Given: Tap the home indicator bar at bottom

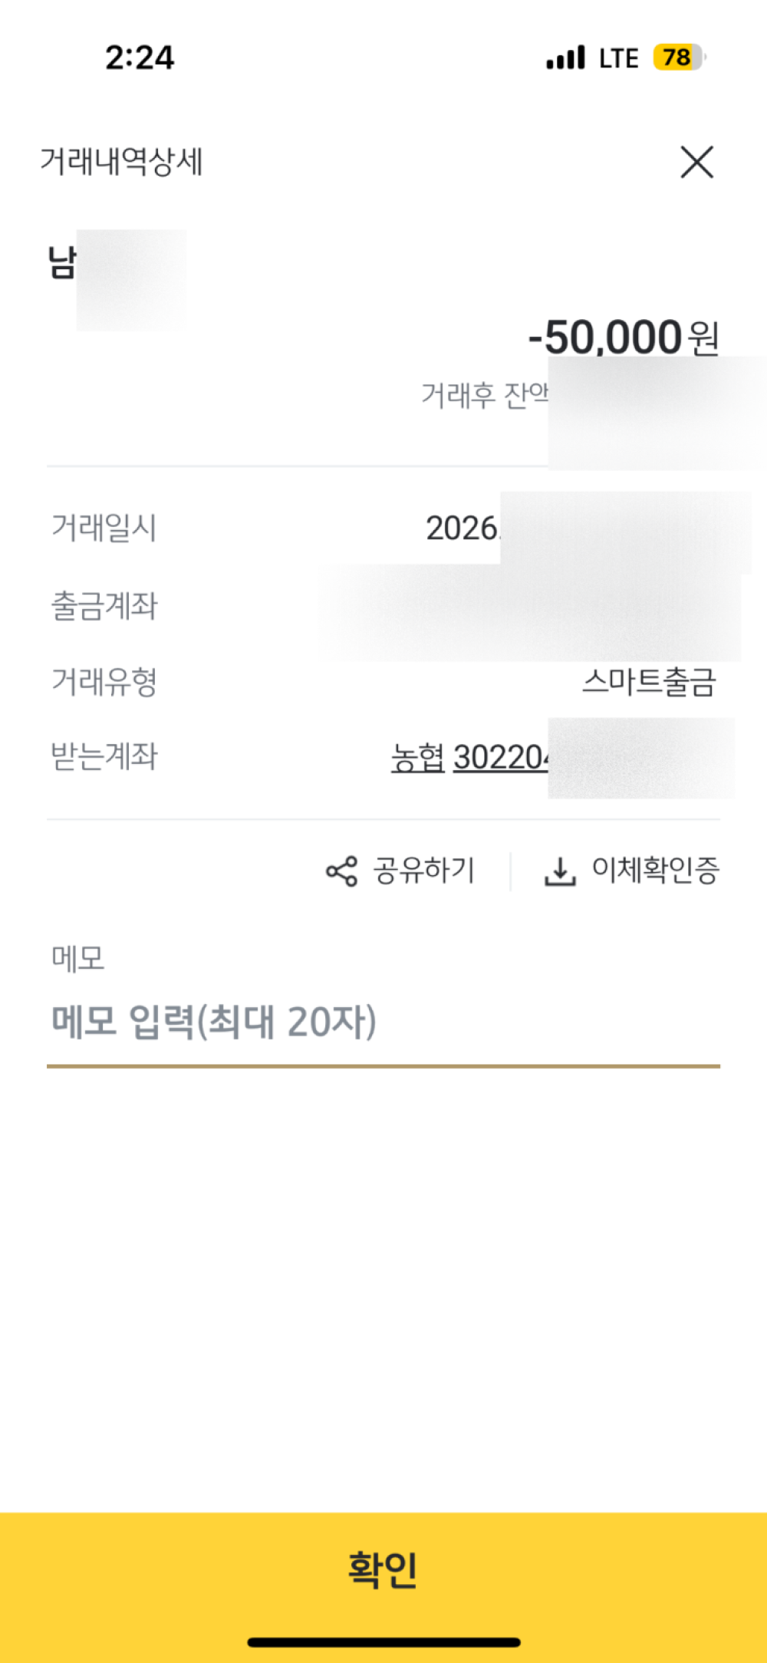Looking at the screenshot, I should pos(383,1642).
